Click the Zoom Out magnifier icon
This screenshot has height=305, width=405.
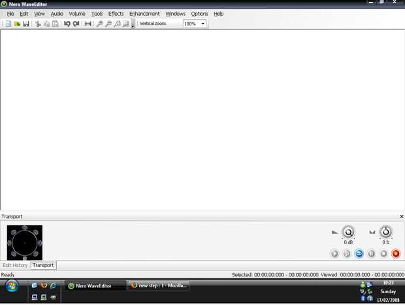coord(108,24)
